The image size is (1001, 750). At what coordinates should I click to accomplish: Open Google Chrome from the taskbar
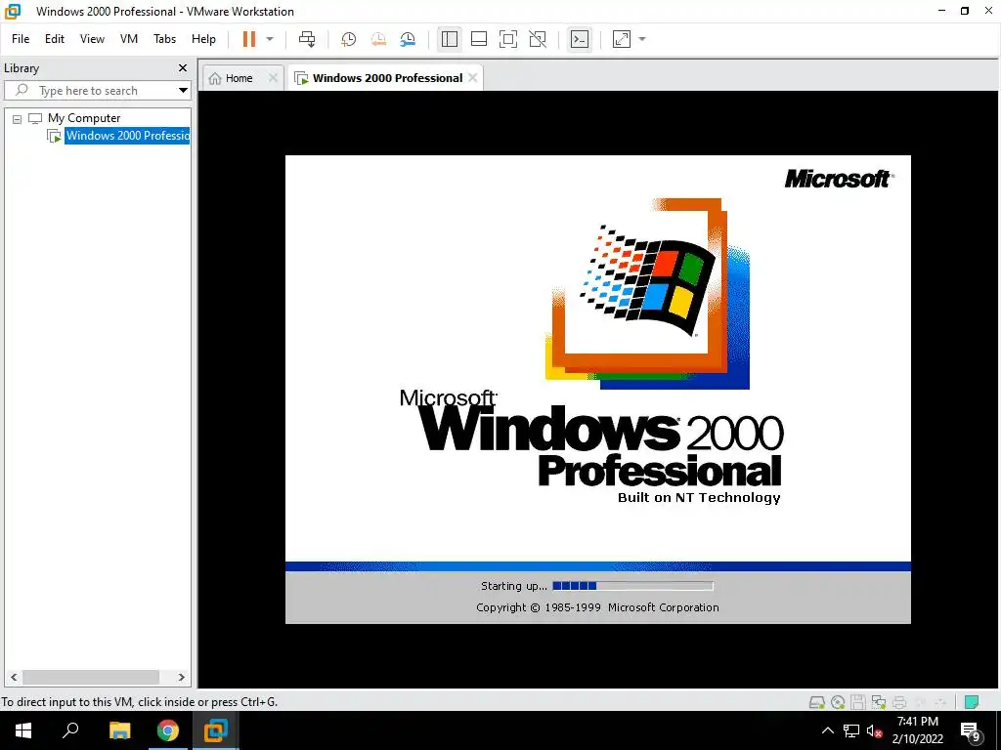click(167, 730)
